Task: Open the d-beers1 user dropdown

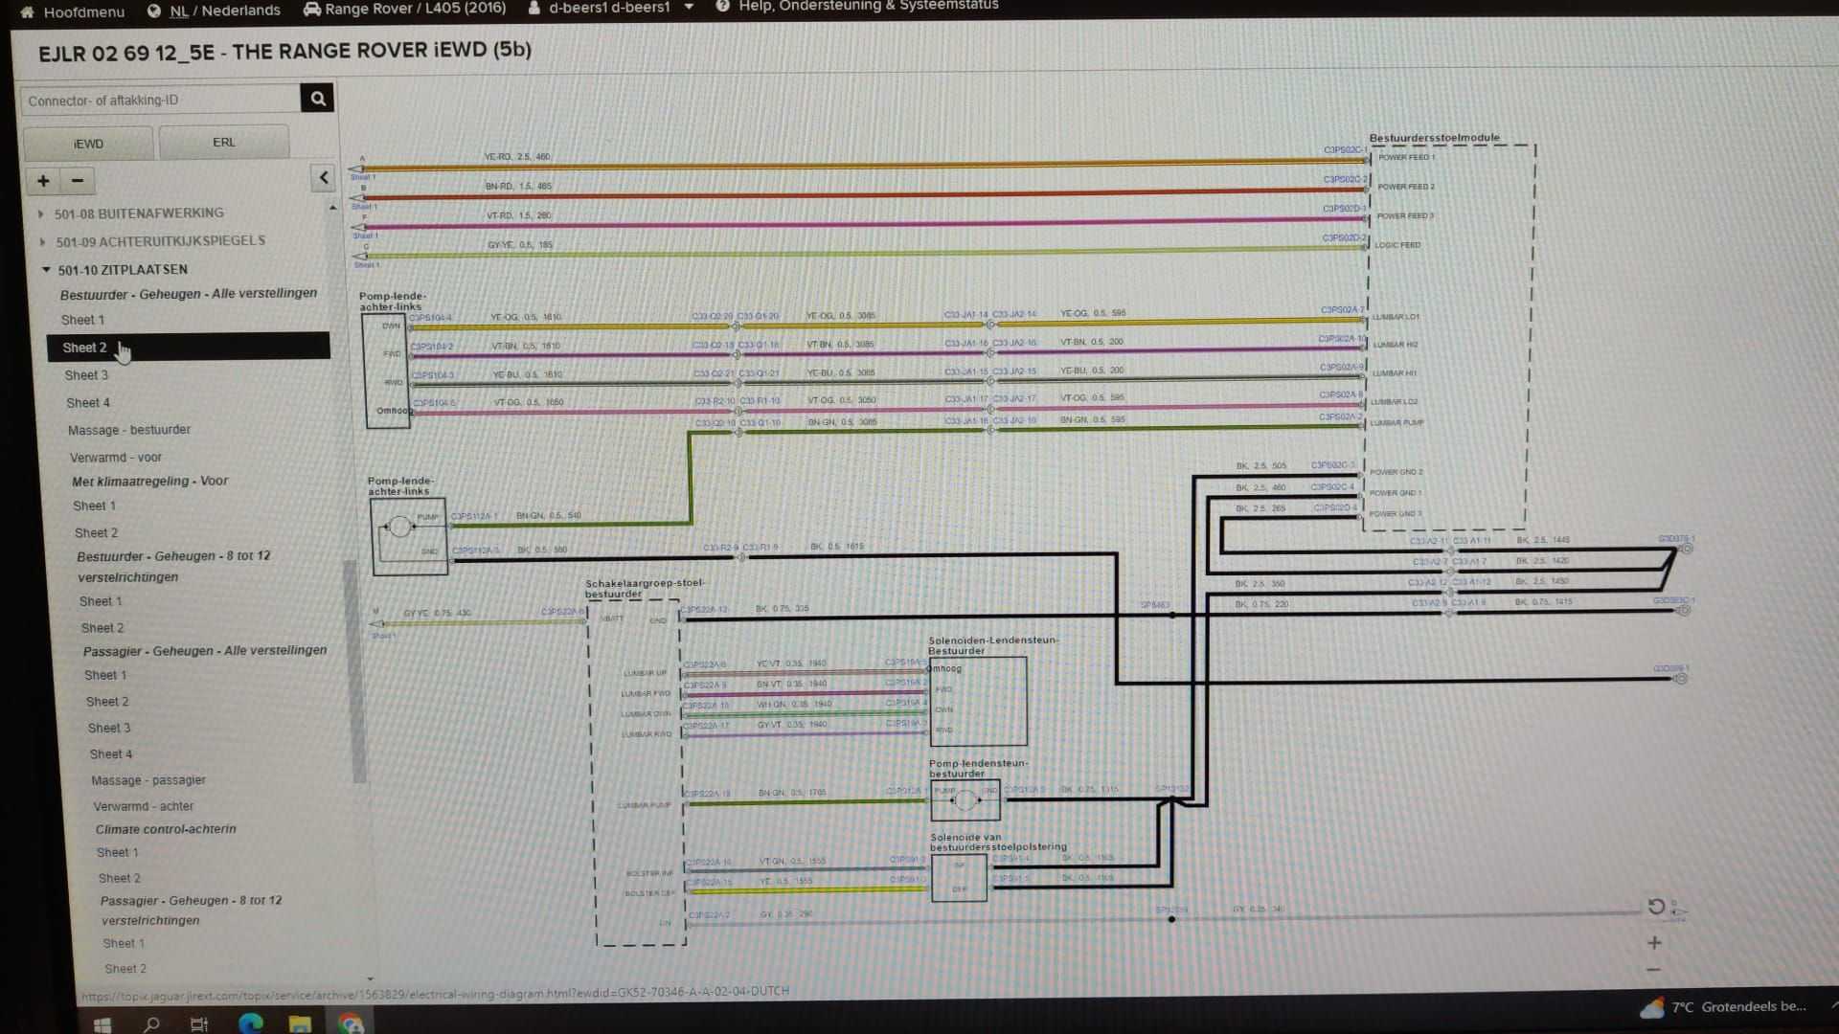Action: (x=689, y=8)
